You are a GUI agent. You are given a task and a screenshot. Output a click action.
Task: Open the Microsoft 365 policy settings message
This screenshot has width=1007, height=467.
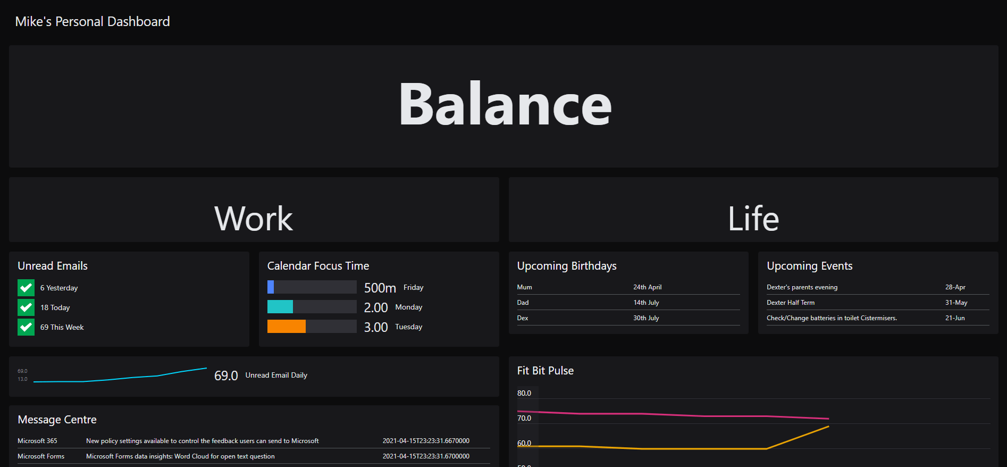202,441
